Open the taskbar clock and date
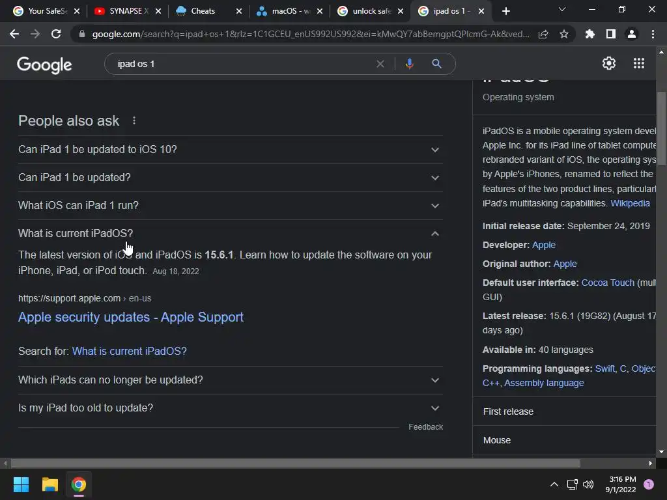The image size is (667, 500). coord(621,484)
